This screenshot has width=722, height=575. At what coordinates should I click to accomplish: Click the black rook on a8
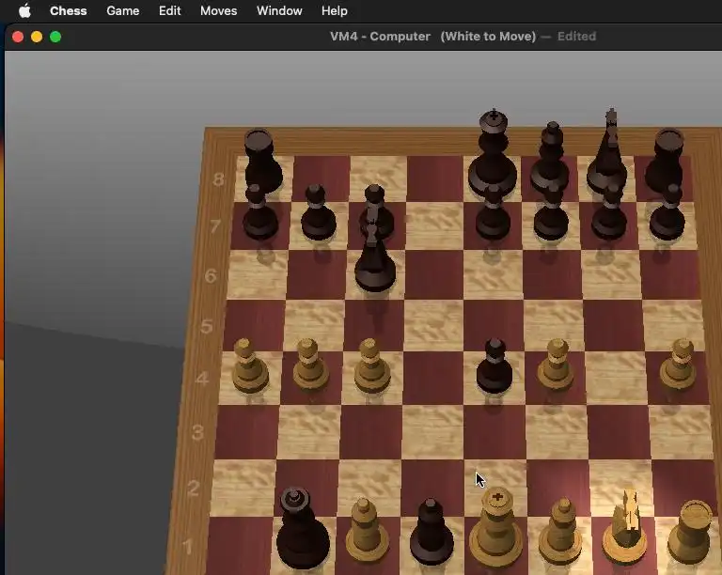click(x=262, y=162)
